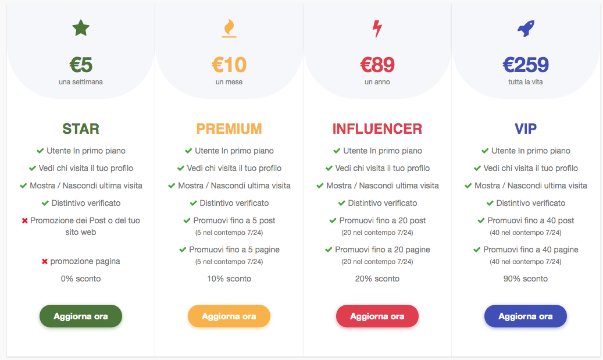This screenshot has height=360, width=603.
Task: Click the €89 un anno price
Action: pos(377,70)
